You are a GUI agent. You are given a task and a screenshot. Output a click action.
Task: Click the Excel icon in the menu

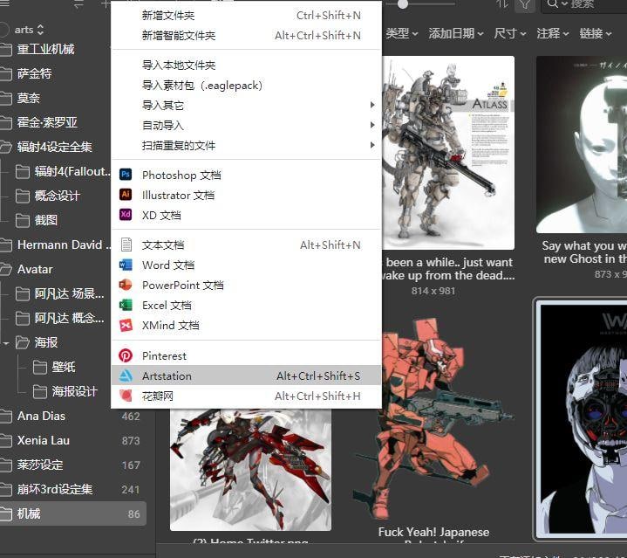click(x=126, y=305)
